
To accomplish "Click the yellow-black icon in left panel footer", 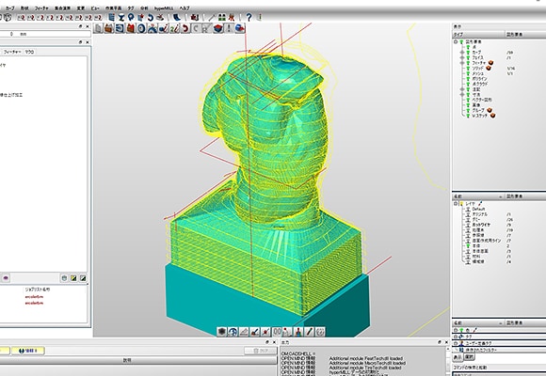I will click(73, 278).
